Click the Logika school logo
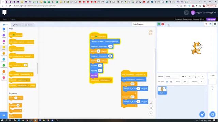 4,13
